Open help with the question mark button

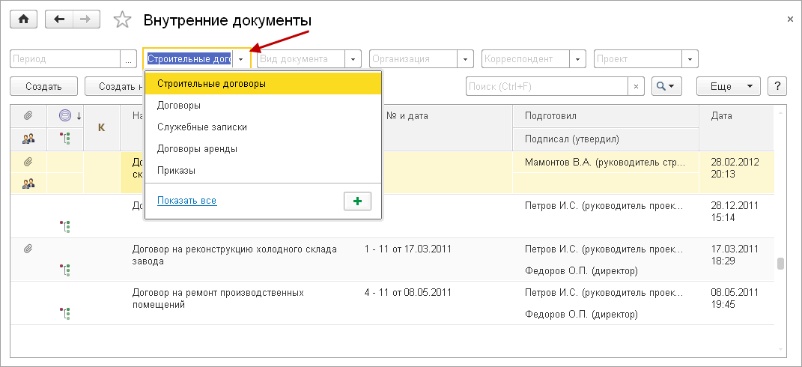point(777,86)
